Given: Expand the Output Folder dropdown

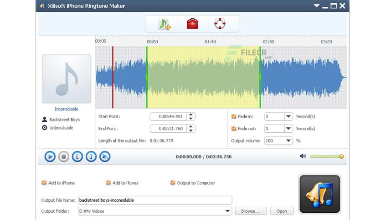Looking at the screenshot, I should pyautogui.click(x=227, y=211).
